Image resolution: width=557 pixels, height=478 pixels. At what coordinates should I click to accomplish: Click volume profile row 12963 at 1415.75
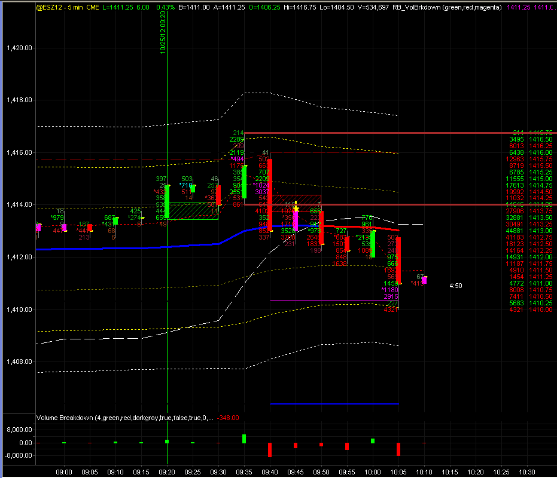[x=529, y=160]
